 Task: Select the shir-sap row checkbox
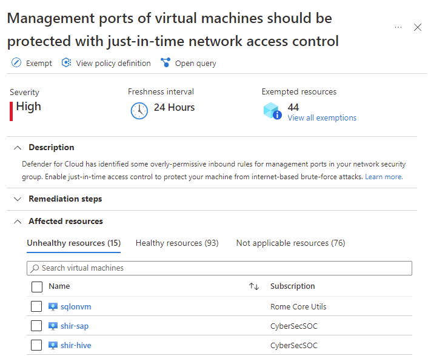tap(36, 326)
